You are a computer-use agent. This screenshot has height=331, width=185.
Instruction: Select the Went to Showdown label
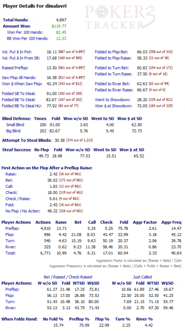click(112, 100)
